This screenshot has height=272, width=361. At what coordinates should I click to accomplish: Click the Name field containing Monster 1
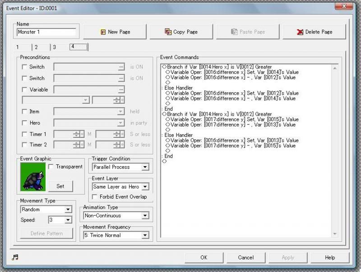(x=46, y=32)
